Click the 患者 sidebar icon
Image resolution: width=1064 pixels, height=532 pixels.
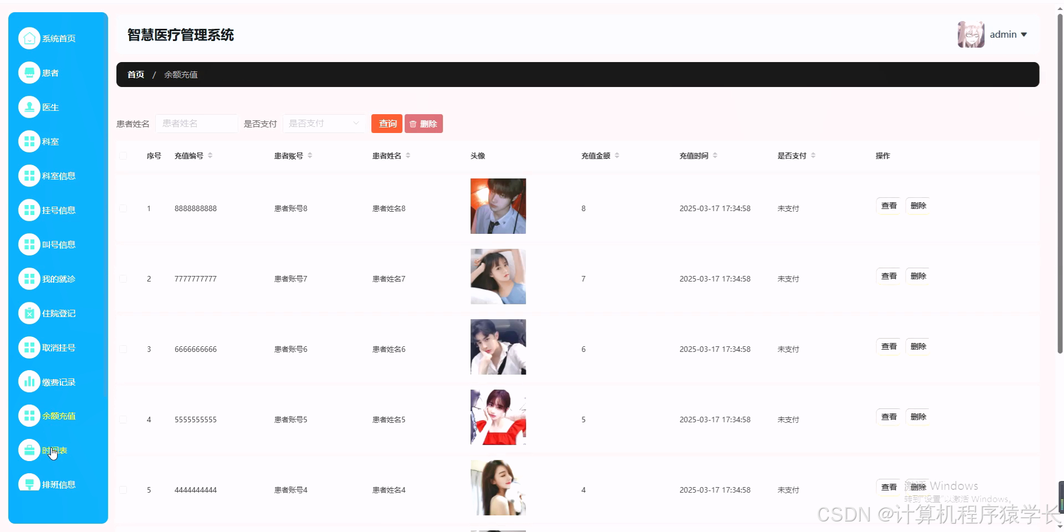point(29,73)
